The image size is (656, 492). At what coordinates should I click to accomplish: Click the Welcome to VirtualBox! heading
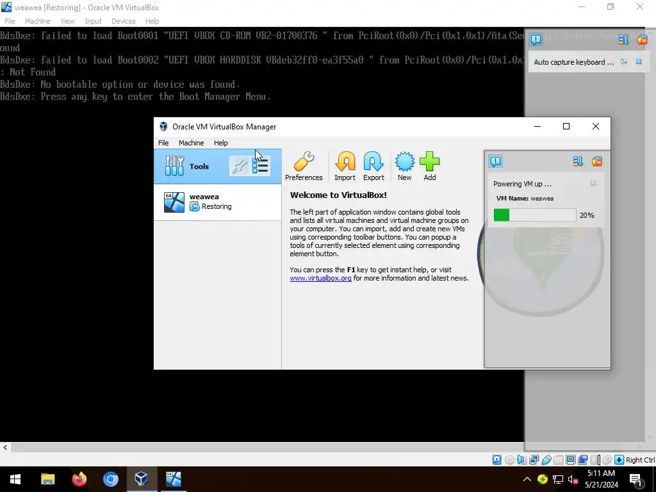click(x=338, y=195)
